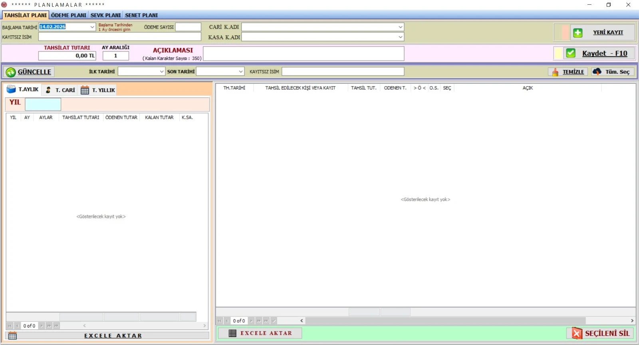Click the grid icon beside right EXCELE AKTAR
This screenshot has width=639, height=345.
(232, 333)
